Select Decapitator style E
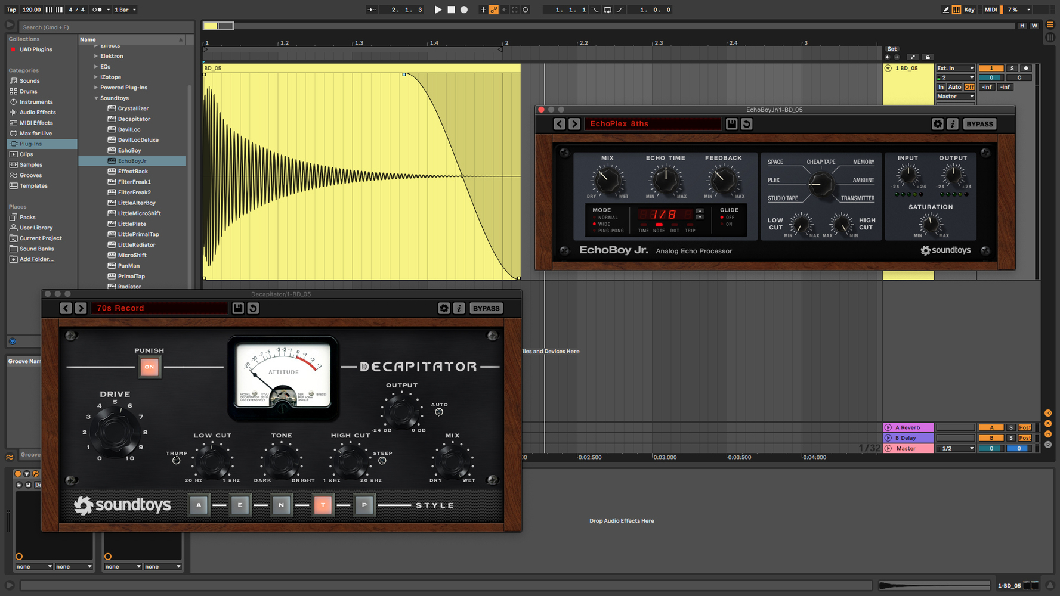Viewport: 1060px width, 596px height. 240,505
